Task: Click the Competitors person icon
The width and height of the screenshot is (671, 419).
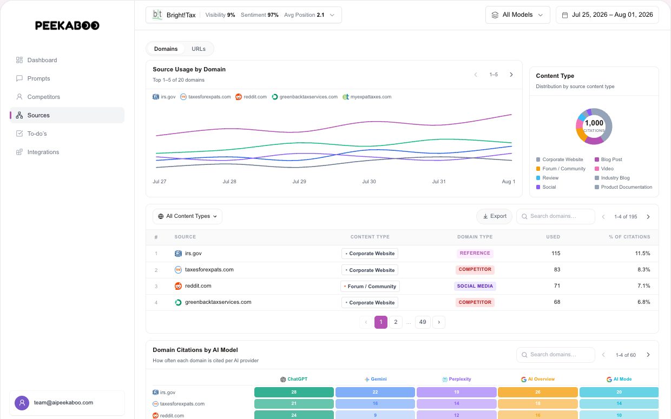Action: coord(19,97)
